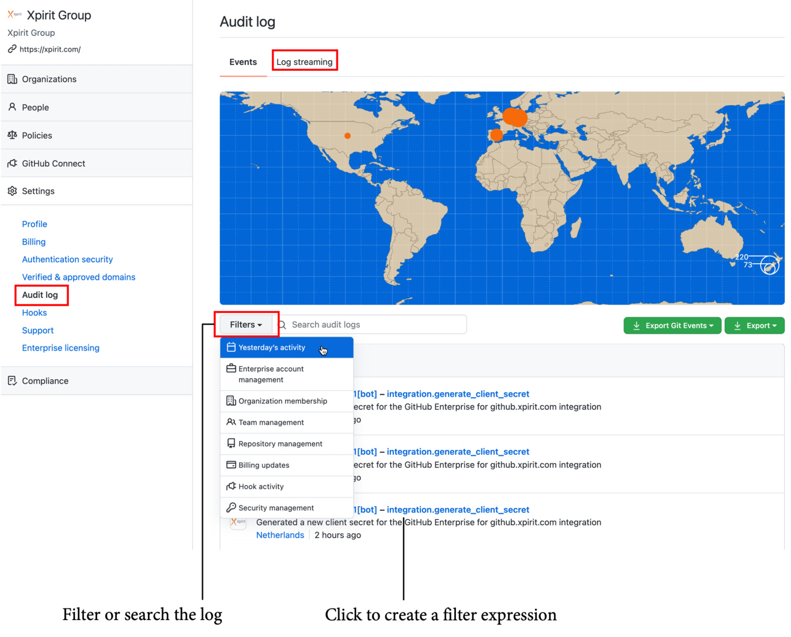
Task: Click second integration.generate_client_secret event link
Action: click(x=458, y=452)
